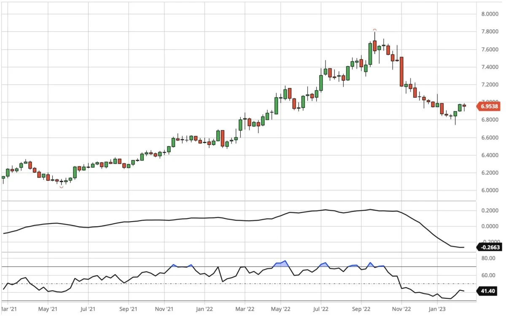Click the Sep '21 date label
Image resolution: width=506 pixels, height=316 pixels.
[x=128, y=308]
